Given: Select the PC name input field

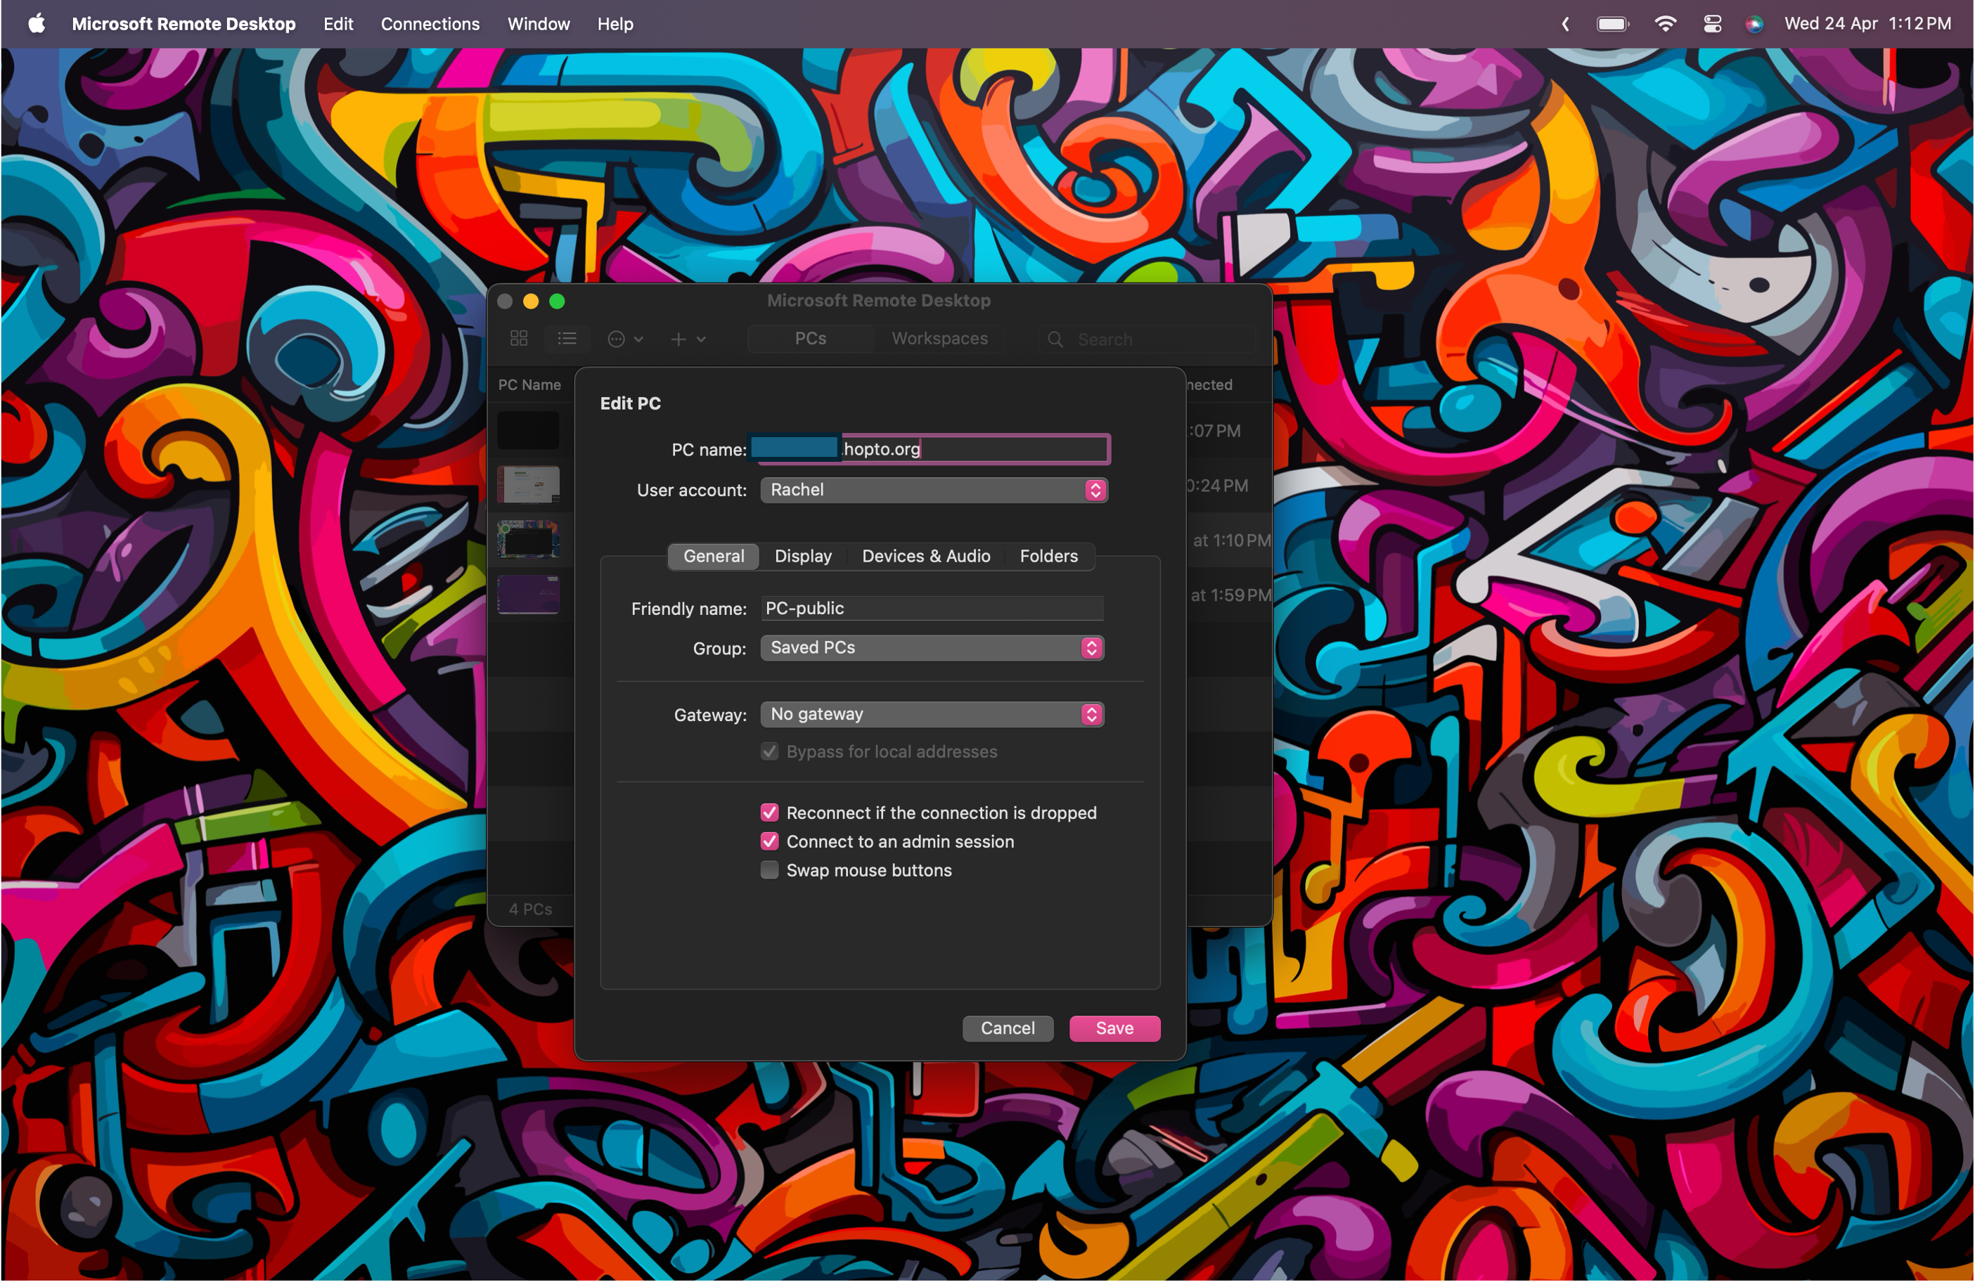Looking at the screenshot, I should click(x=933, y=449).
